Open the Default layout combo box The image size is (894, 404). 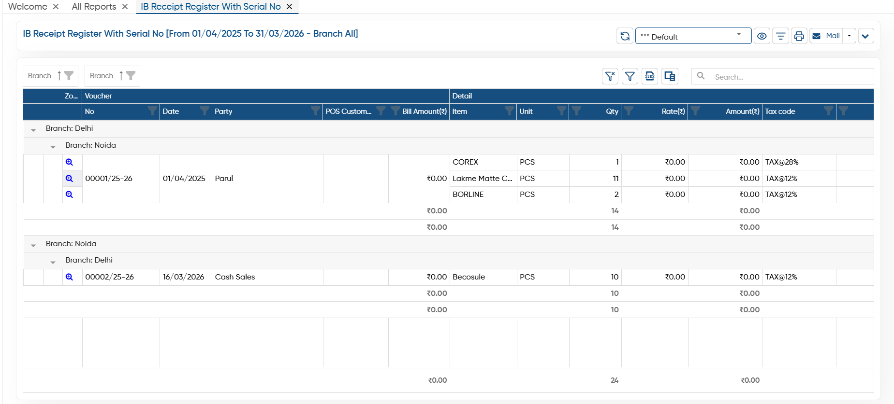[693, 36]
